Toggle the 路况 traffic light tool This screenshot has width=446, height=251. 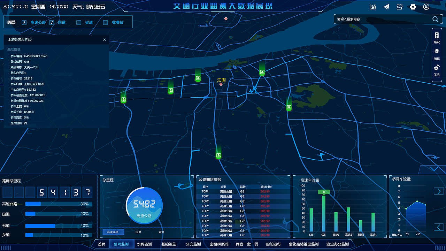coord(437,38)
